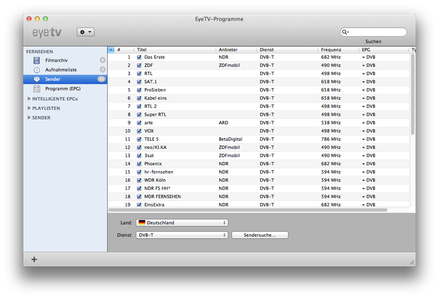Open the Land country dropdown
Image resolution: width=439 pixels, height=299 pixels.
(x=182, y=223)
